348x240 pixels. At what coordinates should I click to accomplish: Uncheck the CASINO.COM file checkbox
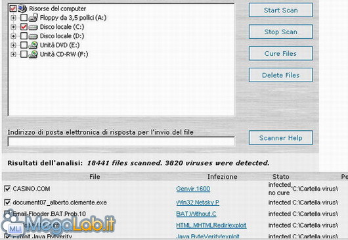click(x=7, y=189)
